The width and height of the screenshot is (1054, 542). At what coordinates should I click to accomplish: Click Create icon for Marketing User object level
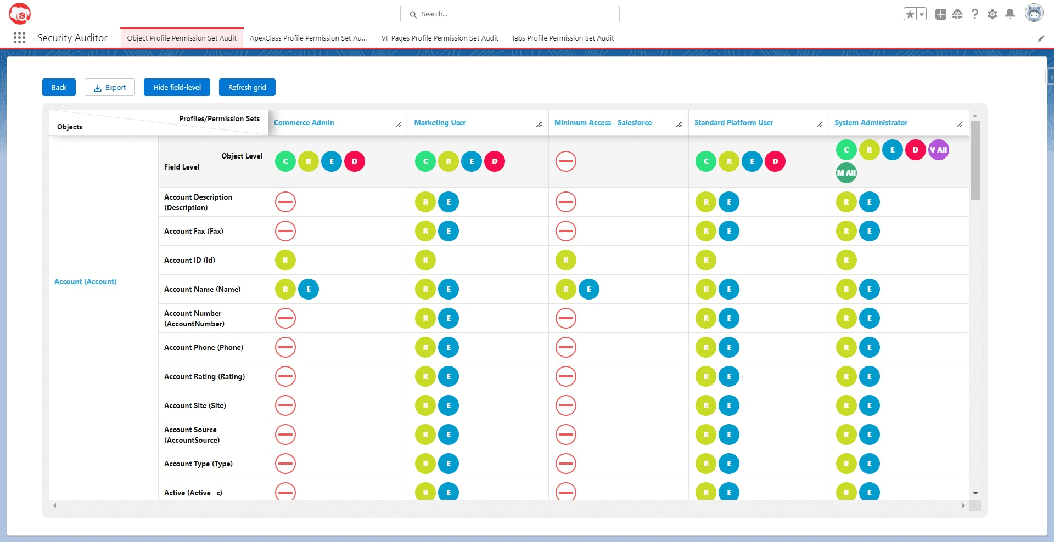(x=425, y=161)
